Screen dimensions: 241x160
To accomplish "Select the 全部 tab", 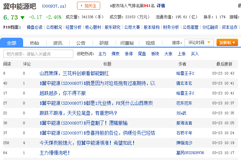I will click(x=12, y=42).
